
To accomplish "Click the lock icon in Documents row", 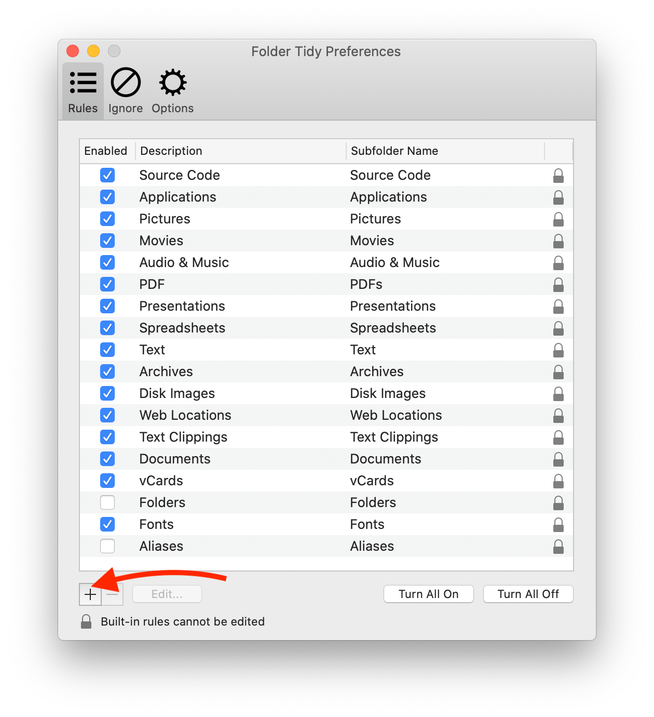I will pyautogui.click(x=558, y=459).
